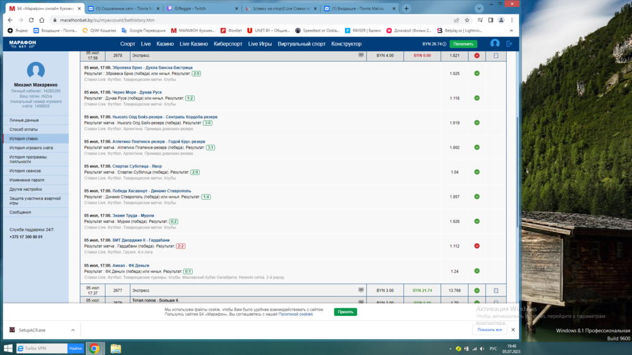
Task: Open File Explorer from the taskbar
Action: [x=116, y=348]
